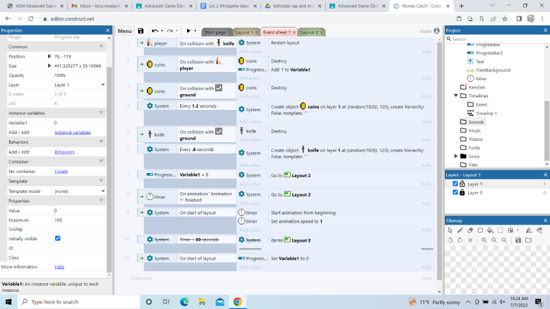550x309 pixels.
Task: Click the Instance variables link
Action: pyautogui.click(x=72, y=132)
